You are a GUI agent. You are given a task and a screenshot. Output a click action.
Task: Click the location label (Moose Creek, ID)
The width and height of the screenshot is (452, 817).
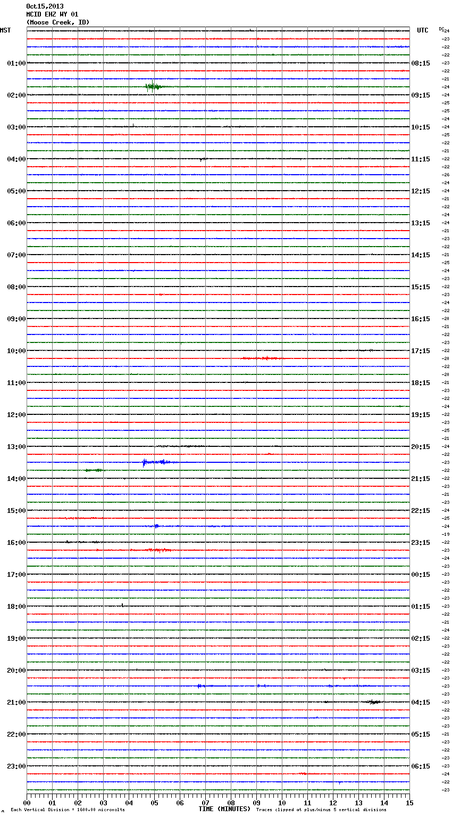click(58, 22)
